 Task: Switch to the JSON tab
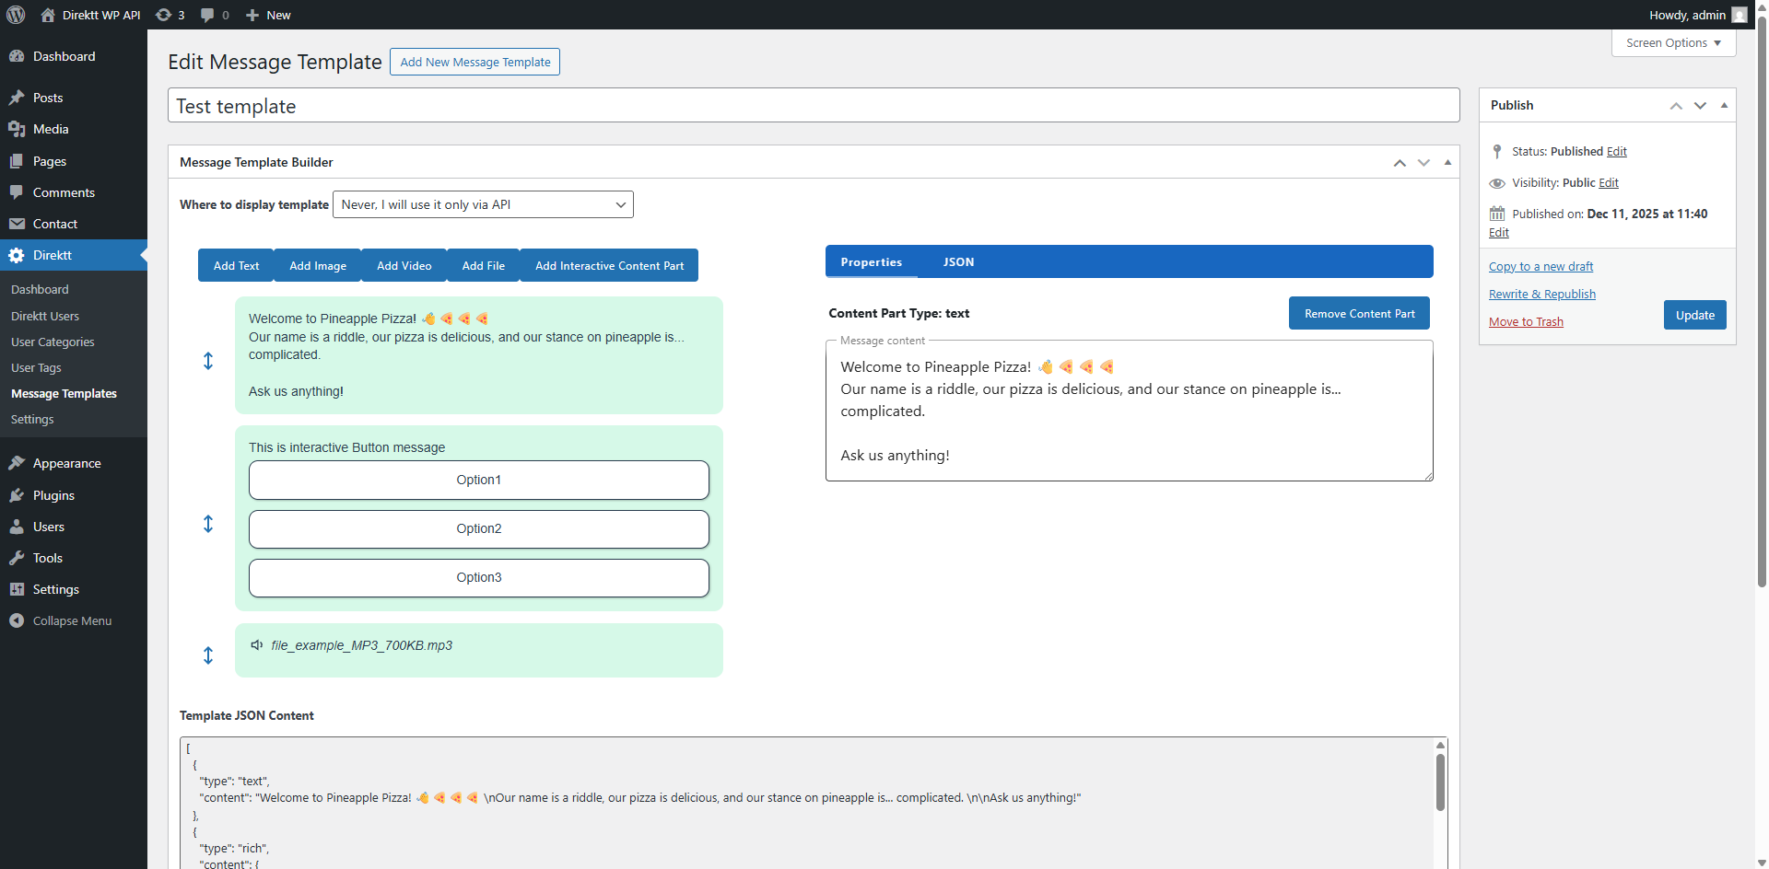click(x=958, y=261)
